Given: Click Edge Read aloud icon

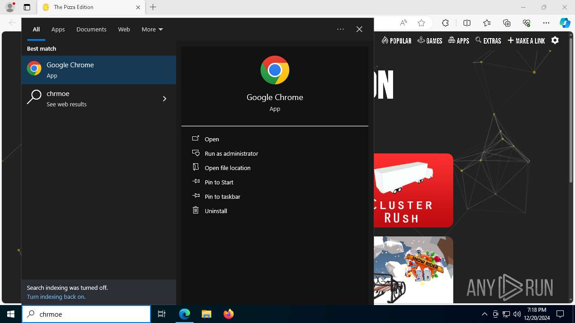Looking at the screenshot, I should 403,23.
